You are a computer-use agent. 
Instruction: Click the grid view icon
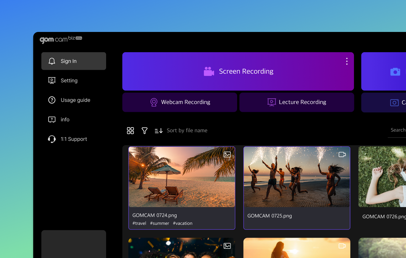click(130, 131)
